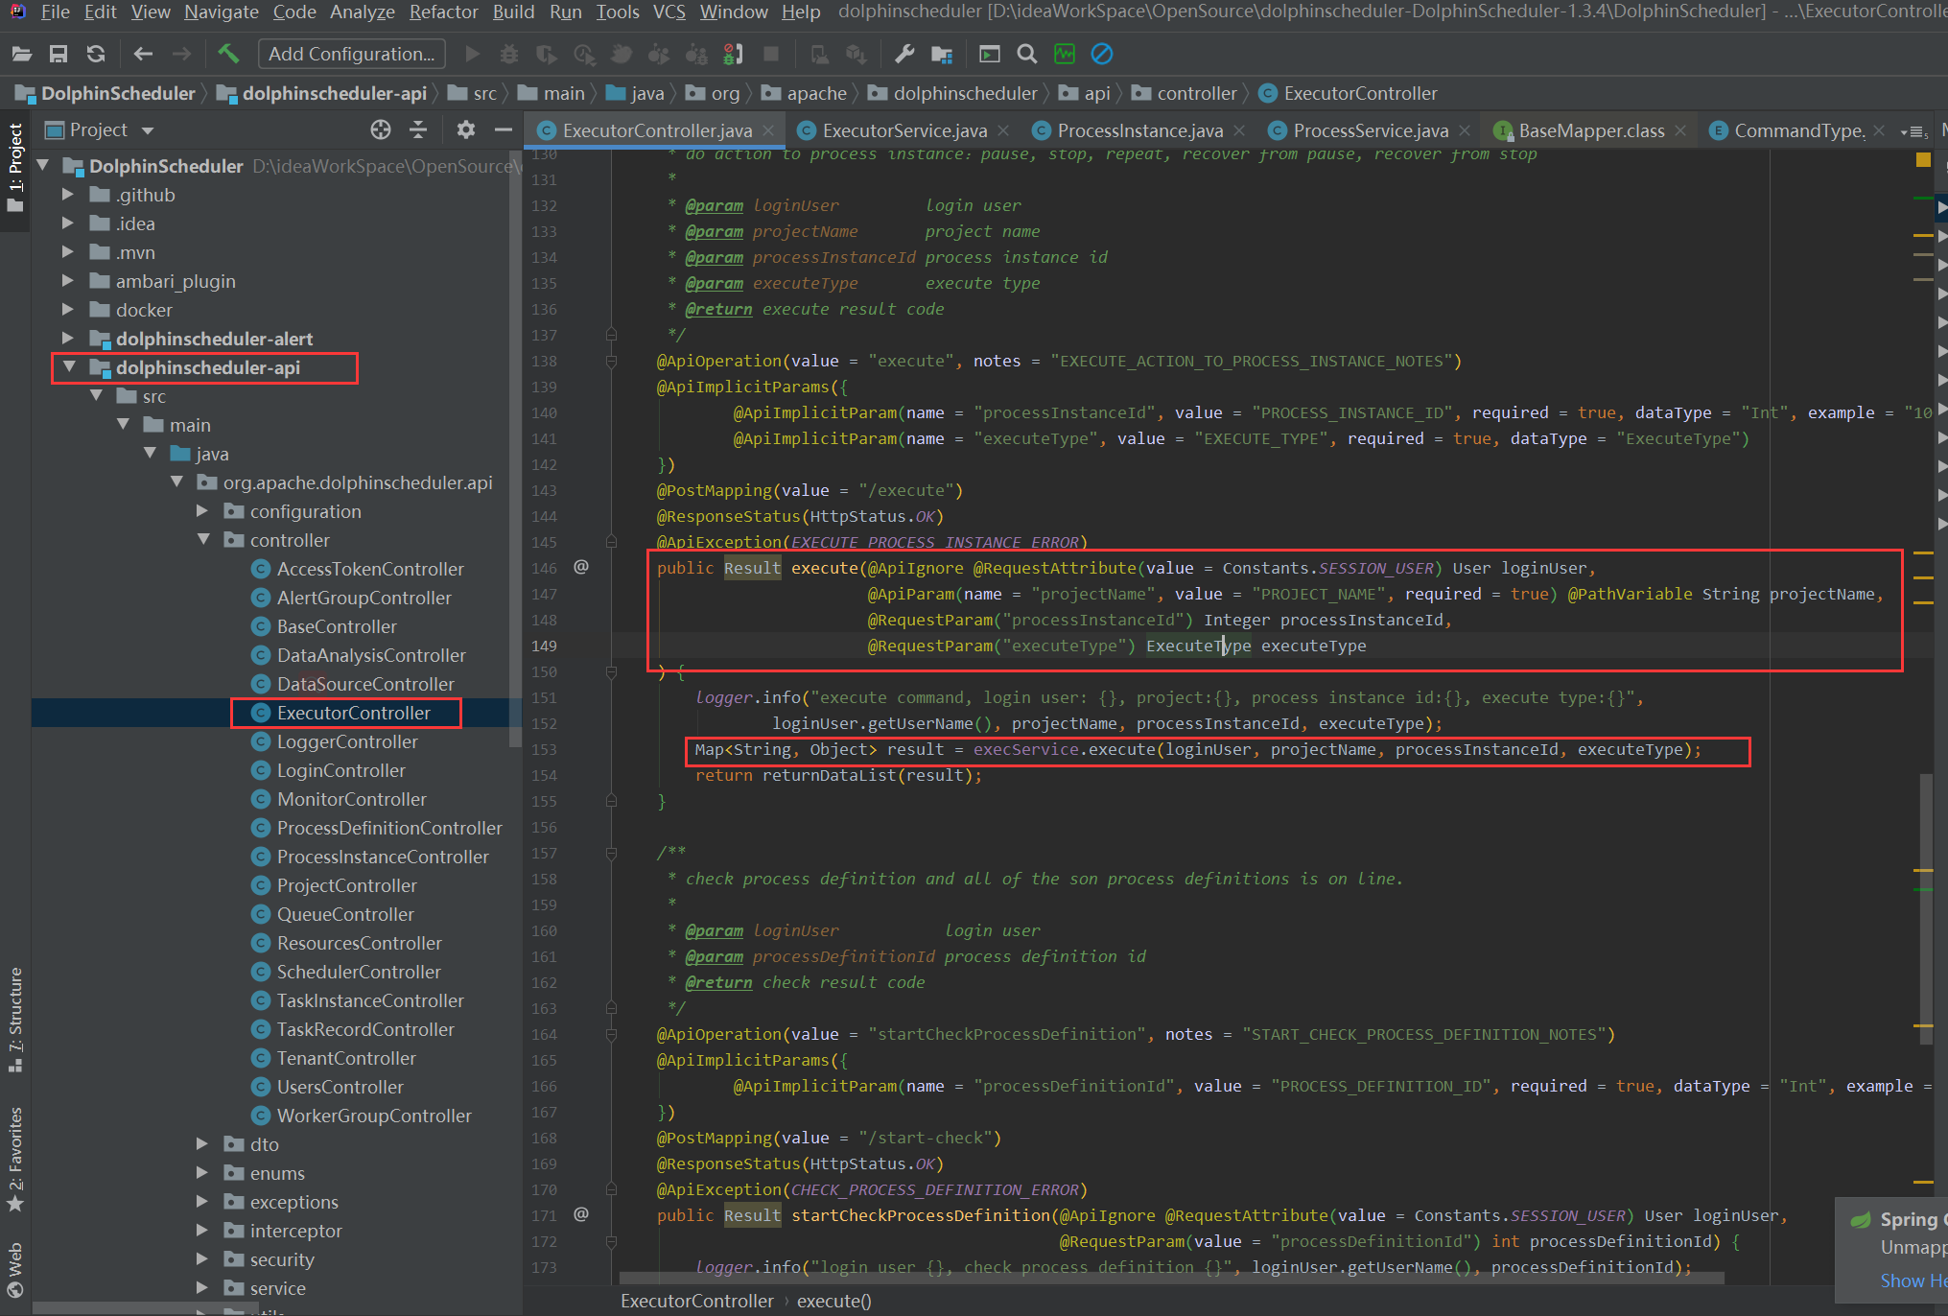1948x1316 pixels.
Task: Toggle the Project tool window sidebar
Action: click(15, 165)
